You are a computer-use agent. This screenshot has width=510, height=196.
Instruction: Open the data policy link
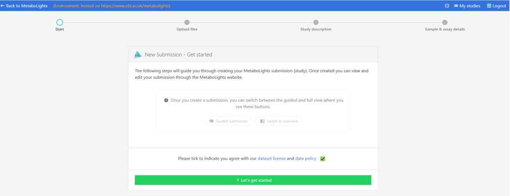pyautogui.click(x=305, y=159)
